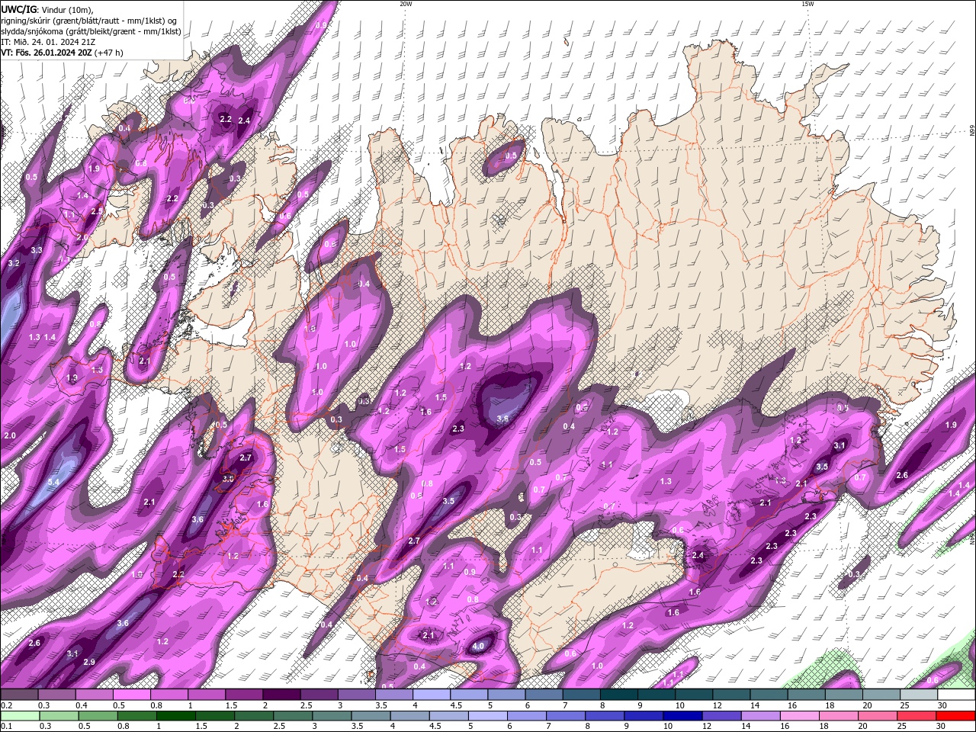Click the 3.0 precipitation value on the map
The width and height of the screenshot is (976, 732).
coord(228,478)
